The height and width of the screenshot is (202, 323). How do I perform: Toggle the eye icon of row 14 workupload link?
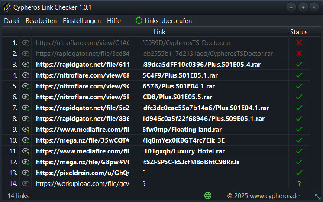26,184
